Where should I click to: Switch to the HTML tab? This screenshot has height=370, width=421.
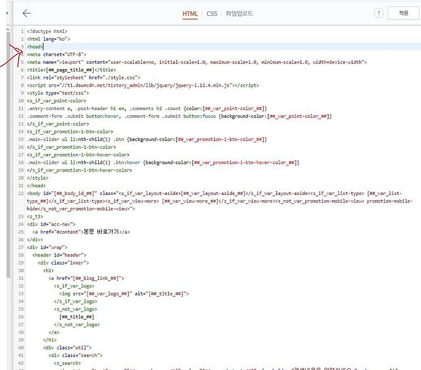pos(190,13)
